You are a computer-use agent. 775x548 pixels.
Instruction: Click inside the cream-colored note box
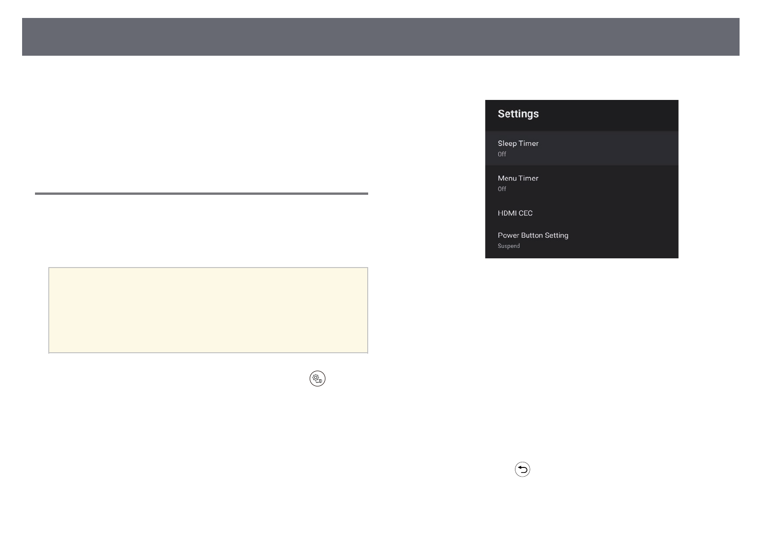pos(208,310)
